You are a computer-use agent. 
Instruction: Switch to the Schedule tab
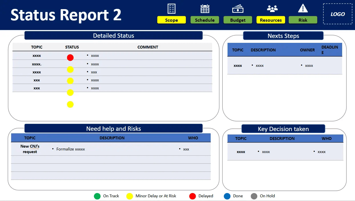click(x=205, y=20)
